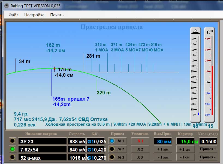Select the 7,62x54 cartridge green indicator
The image size is (223, 164).
point(12,149)
